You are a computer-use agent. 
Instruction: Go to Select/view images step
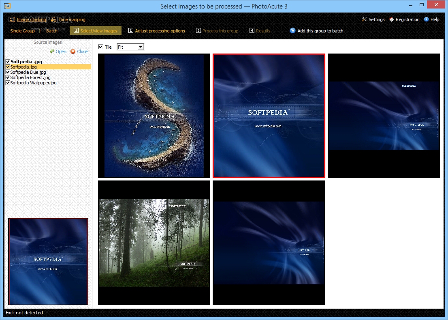point(96,30)
